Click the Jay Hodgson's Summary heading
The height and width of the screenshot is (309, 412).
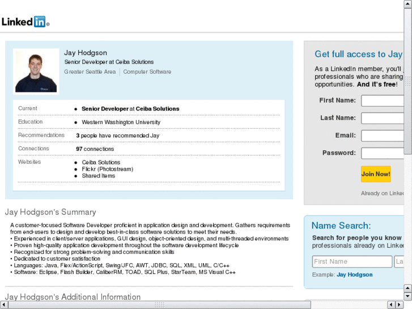(50, 212)
